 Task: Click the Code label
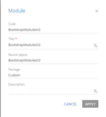pos(12,24)
